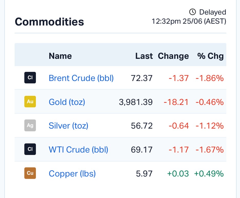Click the WTI Crude Cl icon
The height and width of the screenshot is (198, 240).
(x=30, y=149)
